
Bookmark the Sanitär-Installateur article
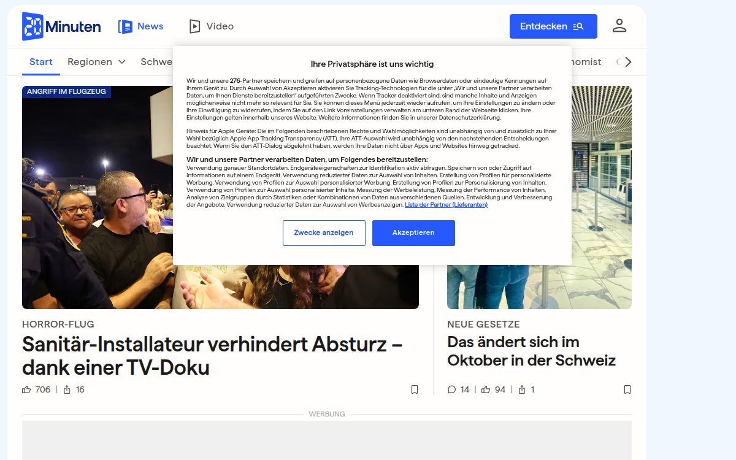[415, 389]
